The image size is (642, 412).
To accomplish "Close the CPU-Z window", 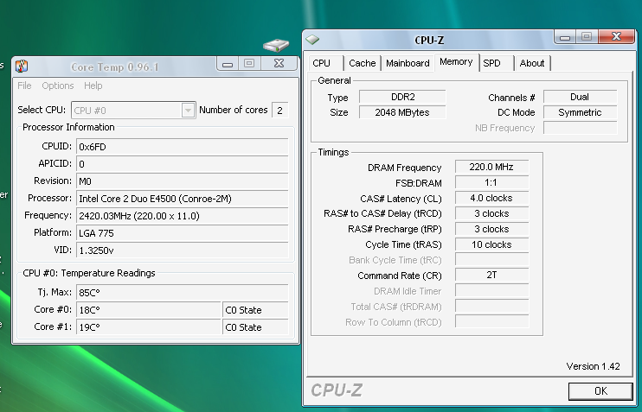I will [x=621, y=37].
